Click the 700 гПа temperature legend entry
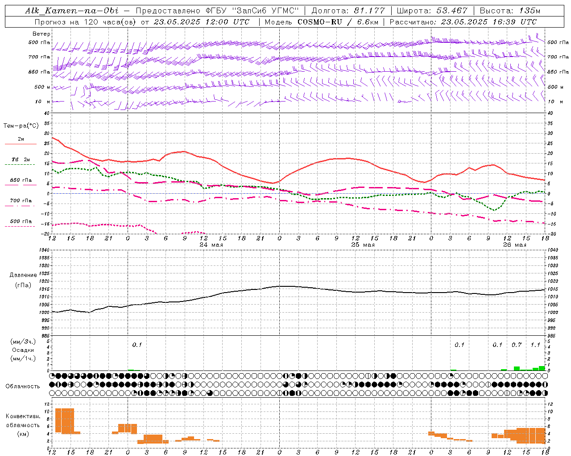Image resolution: width=571 pixels, height=456 pixels. pos(21,201)
